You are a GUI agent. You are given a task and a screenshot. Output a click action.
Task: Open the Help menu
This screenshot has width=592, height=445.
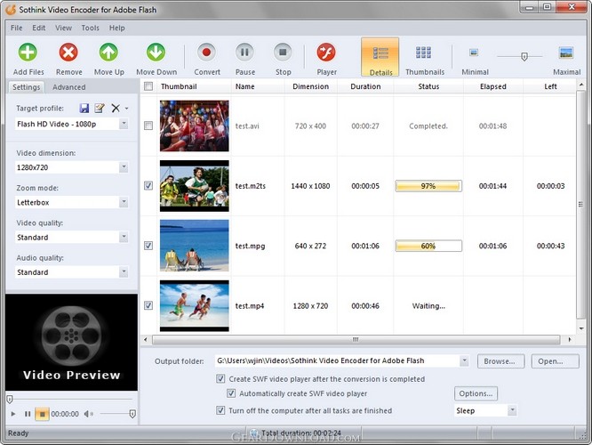pos(117,28)
